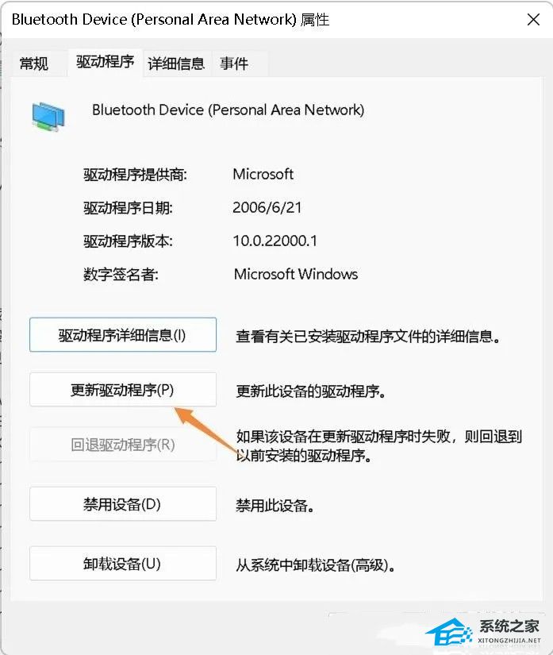Switch to the 常规 tab
The width and height of the screenshot is (553, 655).
[x=34, y=64]
